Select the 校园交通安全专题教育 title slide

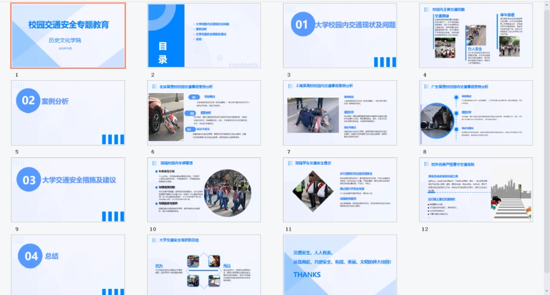coord(68,35)
